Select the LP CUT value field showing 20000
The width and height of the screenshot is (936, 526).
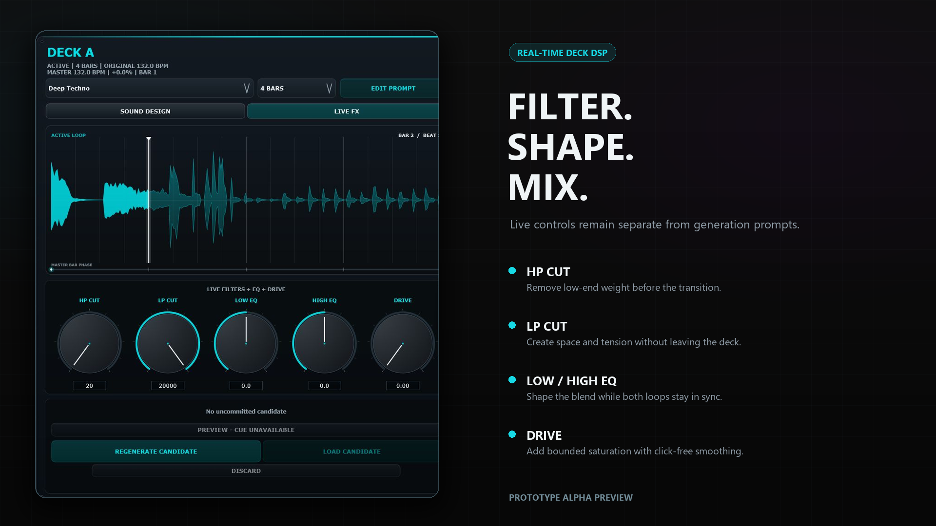pyautogui.click(x=168, y=385)
